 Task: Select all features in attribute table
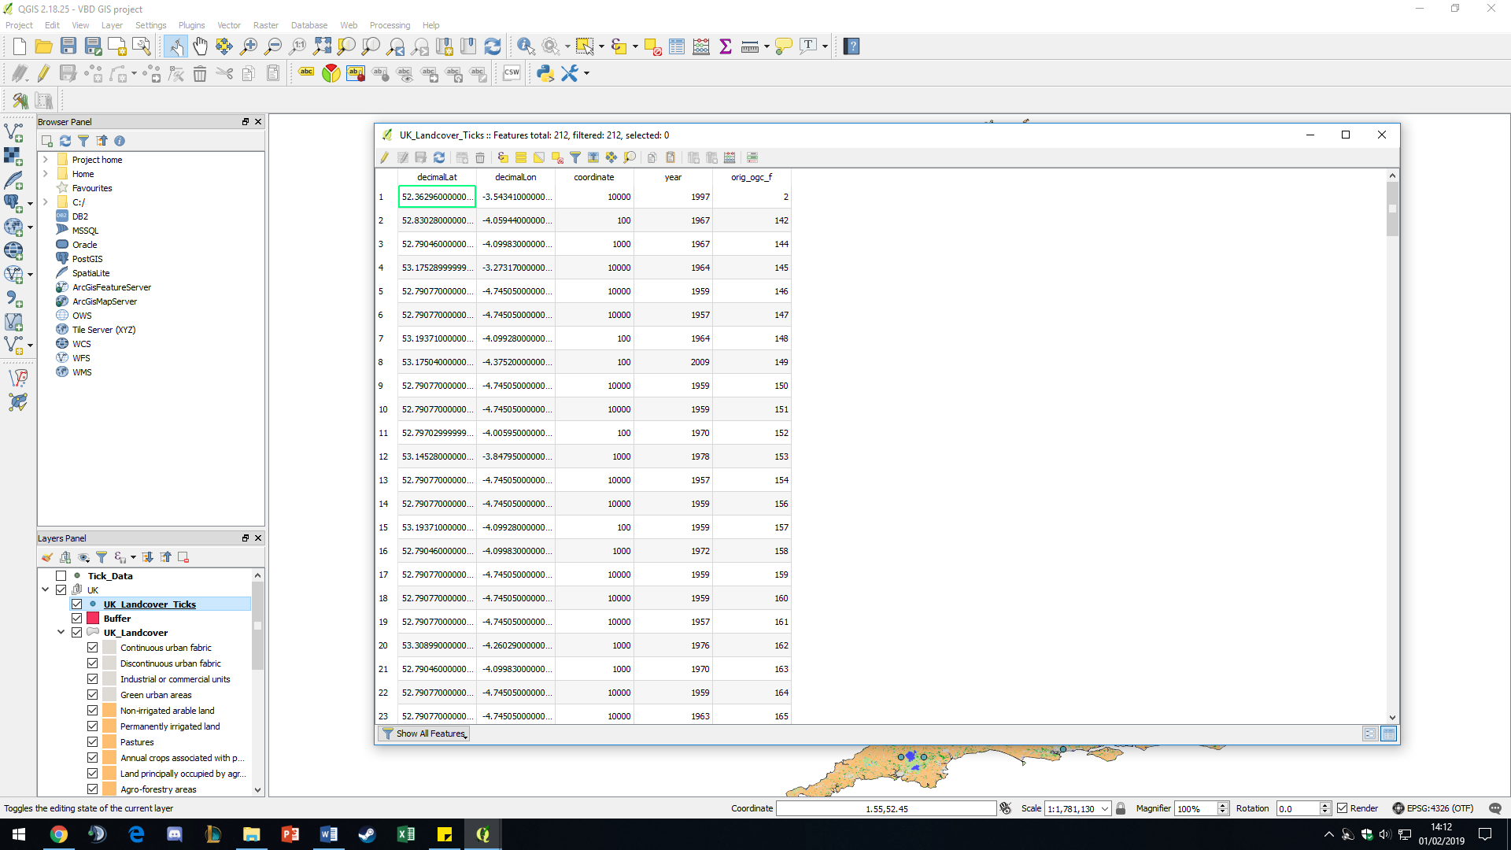tap(520, 157)
